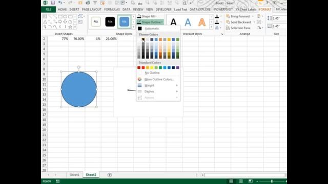Screen dimensions: 328x184
Task: Select the Rectangle shape in Insert Shapes
Action: click(x=60, y=16)
